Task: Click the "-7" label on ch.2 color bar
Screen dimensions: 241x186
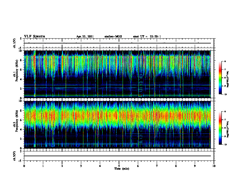Action: 225,120
